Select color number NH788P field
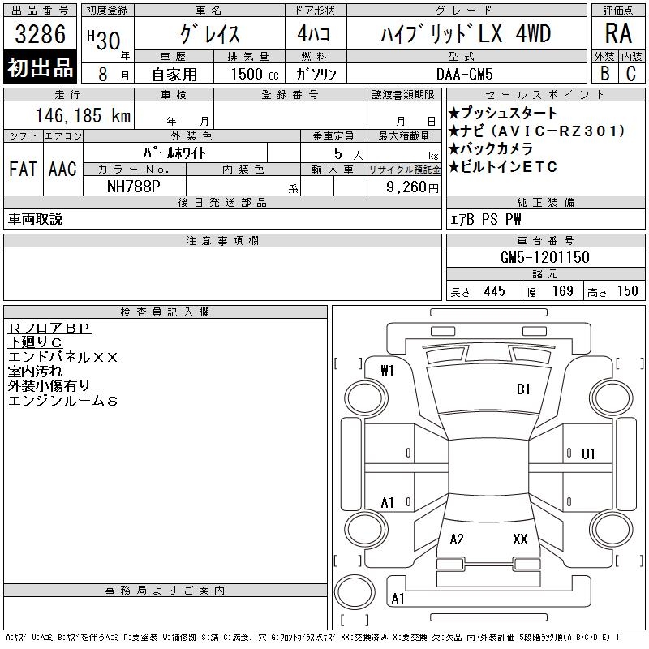This screenshot has width=649, height=649. (134, 187)
